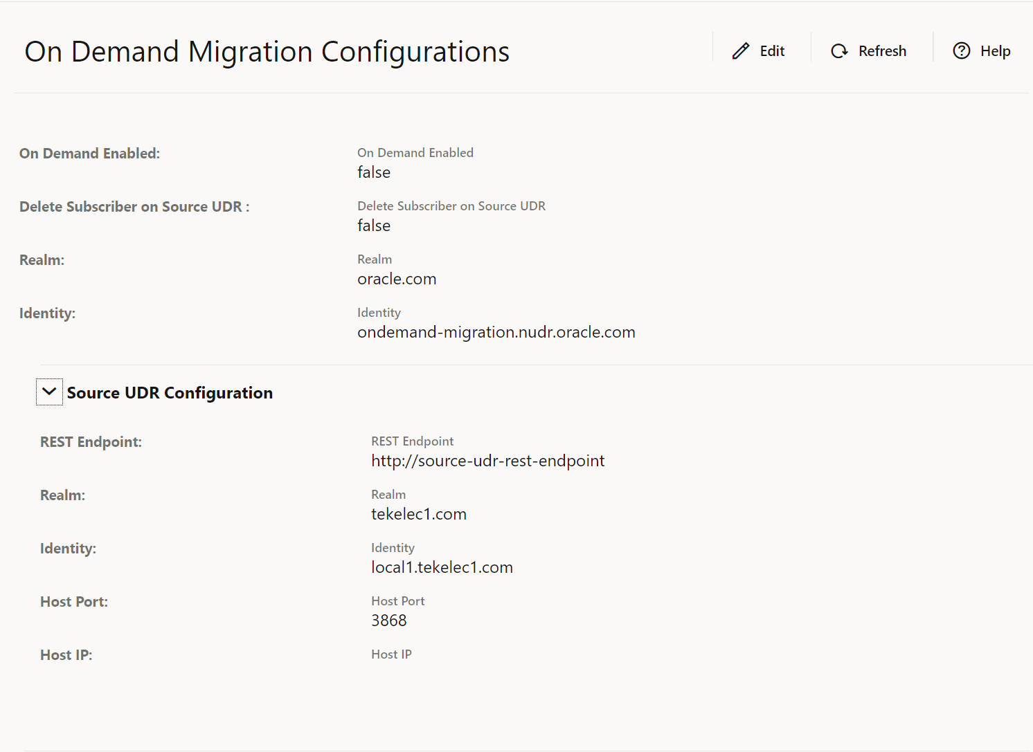Select the Edit pencil to modify configurations
Screen dimensions: 1033x752
point(740,51)
